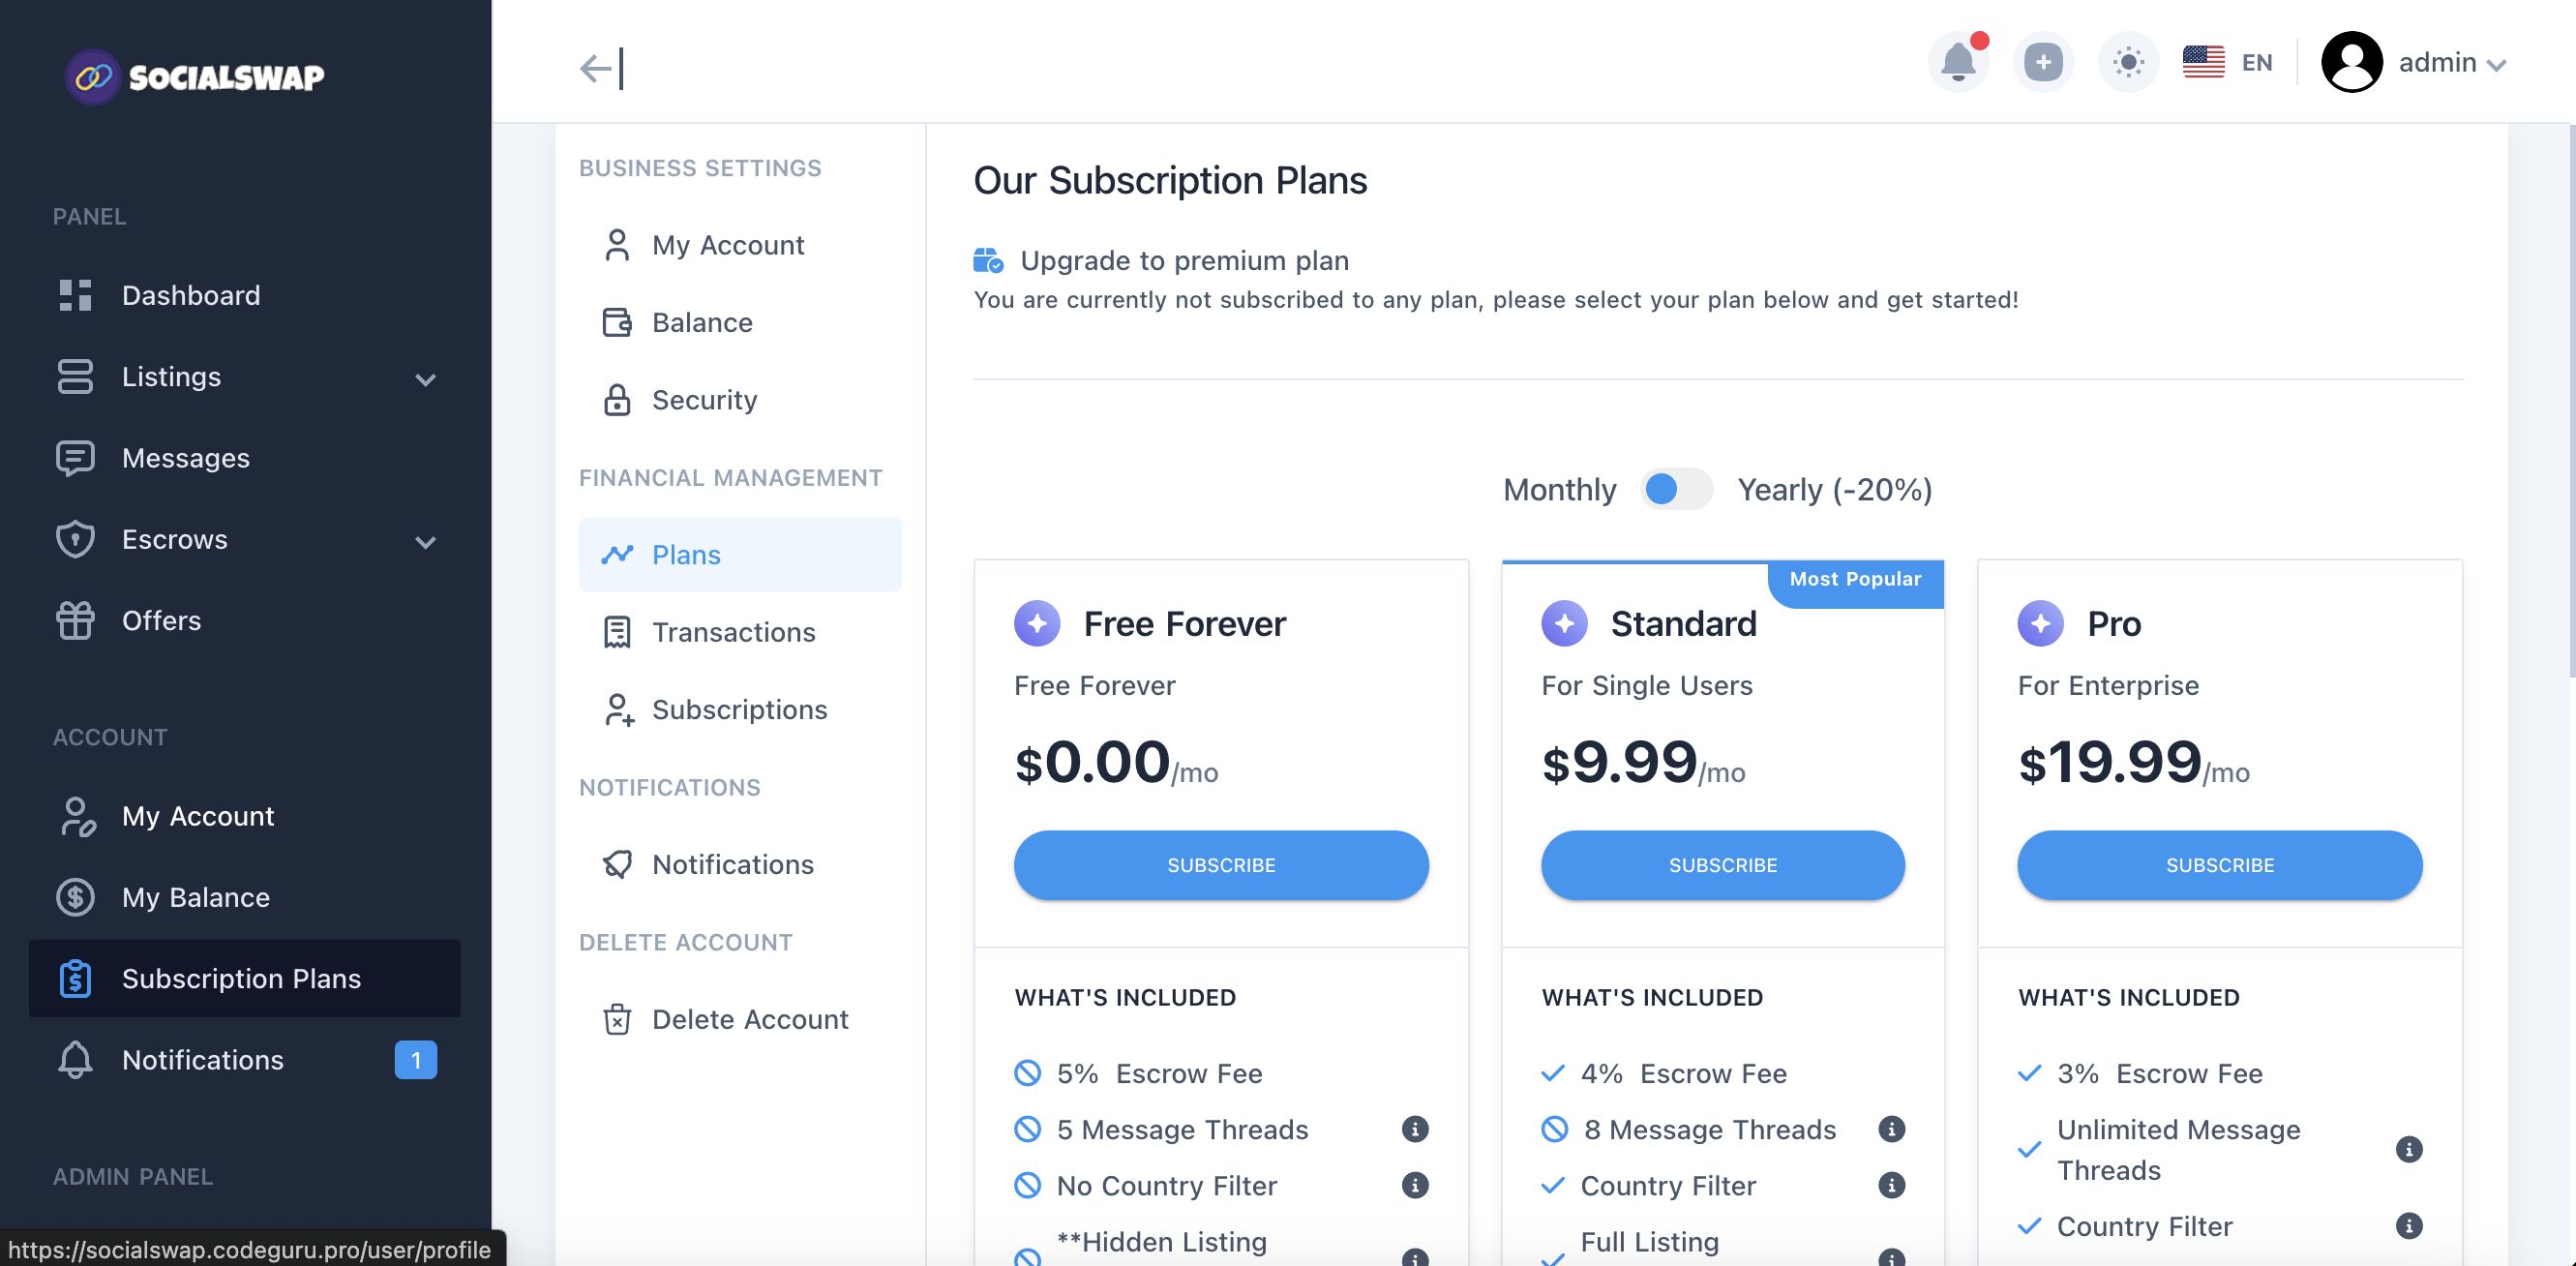Click info icon beside No Country Filter
The image size is (2576, 1266).
click(x=1414, y=1185)
